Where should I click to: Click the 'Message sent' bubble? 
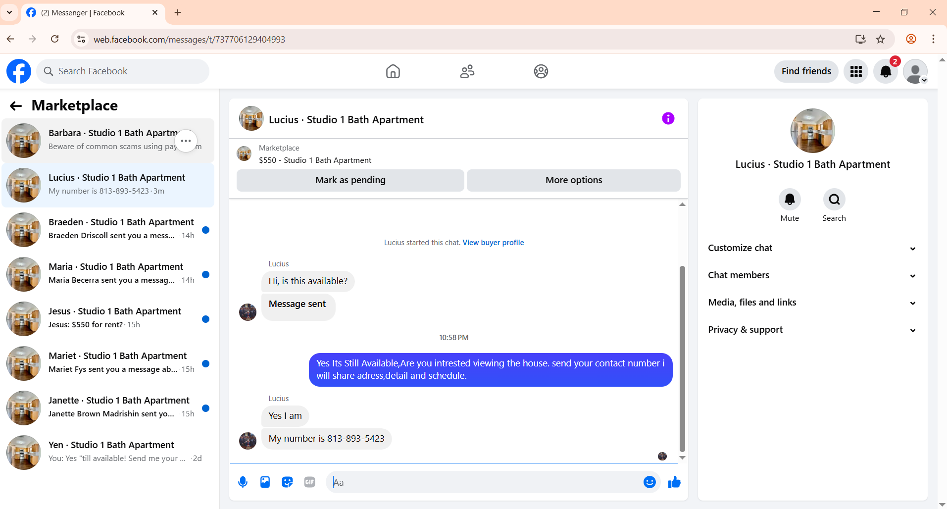[298, 307]
